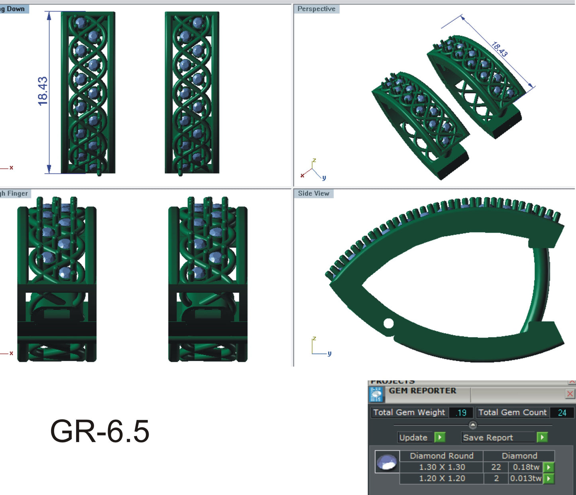Viewport: 576px width, 495px height.
Task: Click the Total Gem Weight value field
Action: (x=461, y=412)
